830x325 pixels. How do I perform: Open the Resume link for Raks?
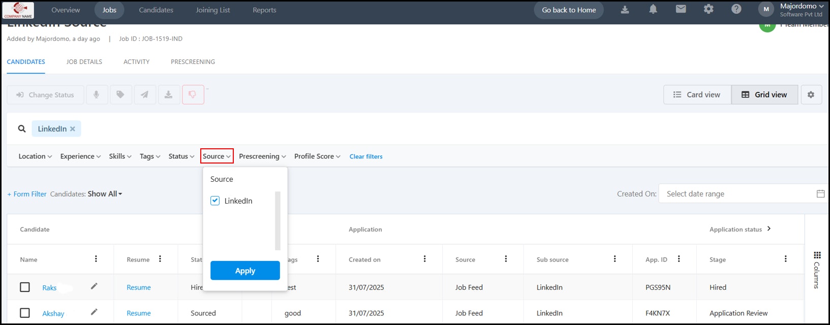click(x=139, y=287)
